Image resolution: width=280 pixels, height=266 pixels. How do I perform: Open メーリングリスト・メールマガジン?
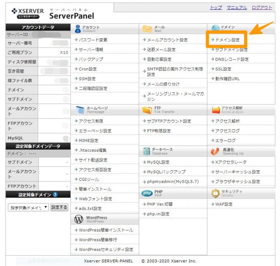coord(175,96)
